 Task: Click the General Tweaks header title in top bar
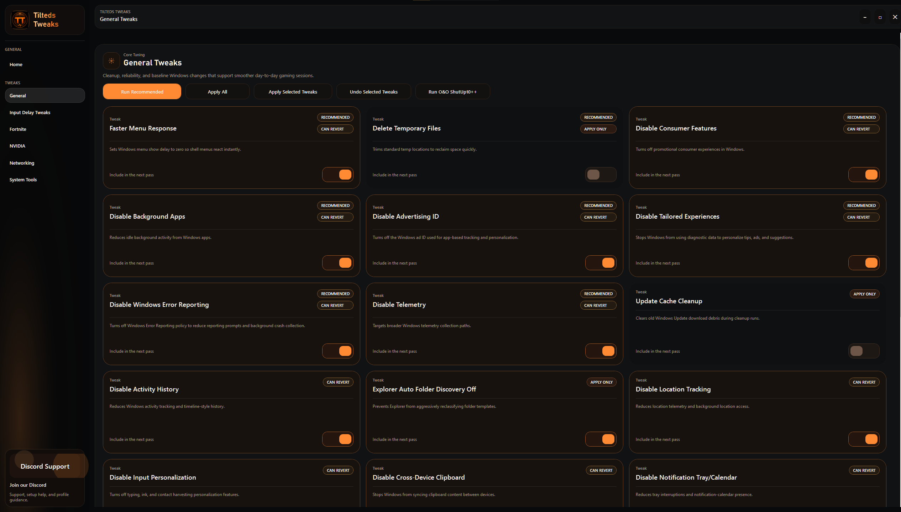[119, 19]
